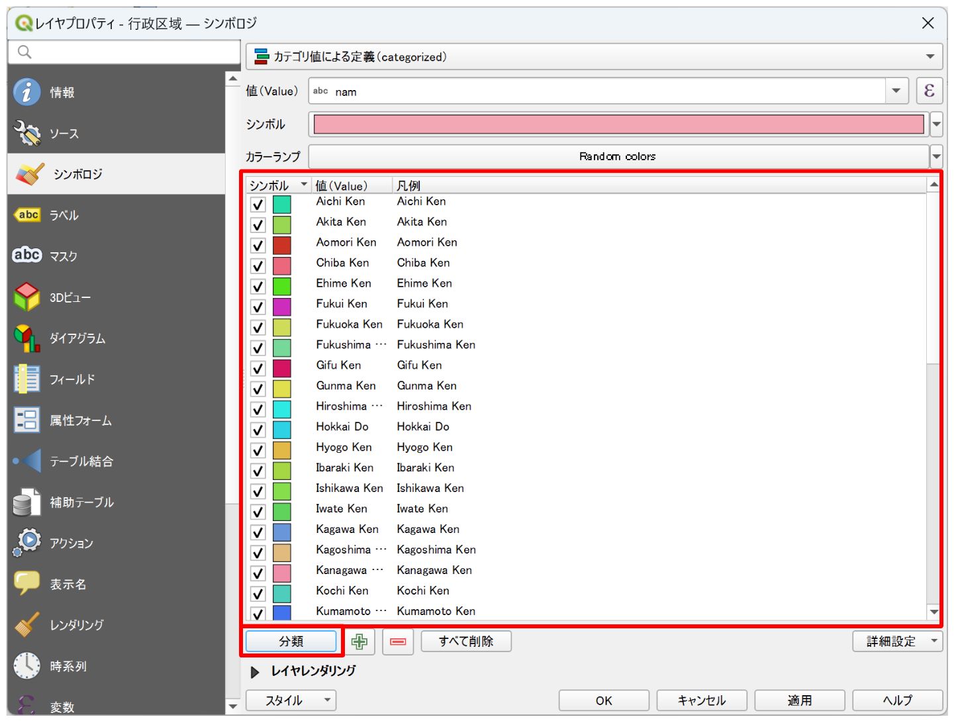Open the 時系列 clock icon
Screen dimensions: 960x723
[27, 665]
